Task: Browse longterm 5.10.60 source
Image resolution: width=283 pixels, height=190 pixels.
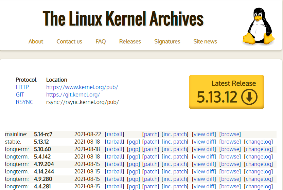Action: coord(230,149)
